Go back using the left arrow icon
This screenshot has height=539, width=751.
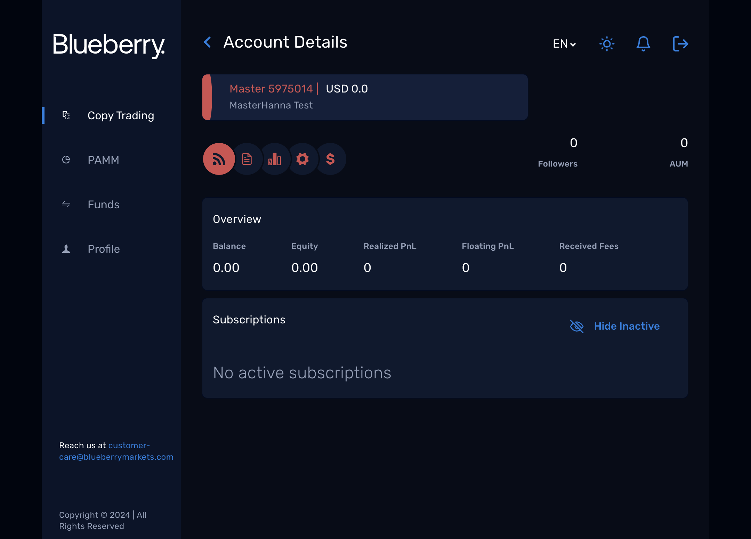pyautogui.click(x=208, y=42)
